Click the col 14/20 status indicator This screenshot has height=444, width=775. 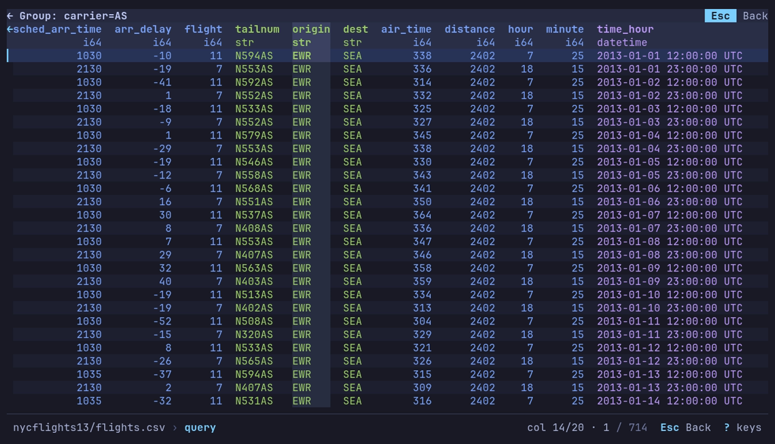coord(555,428)
